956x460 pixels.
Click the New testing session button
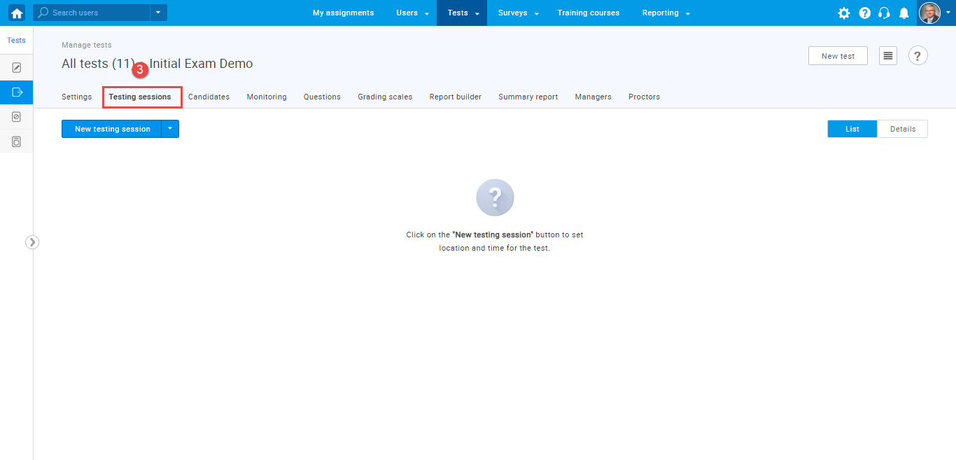(112, 129)
